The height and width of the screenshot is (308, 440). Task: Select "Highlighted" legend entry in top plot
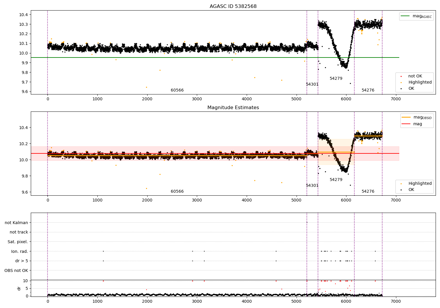click(420, 82)
